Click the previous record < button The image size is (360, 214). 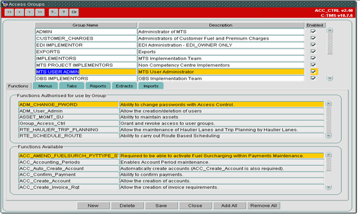[x=20, y=12]
